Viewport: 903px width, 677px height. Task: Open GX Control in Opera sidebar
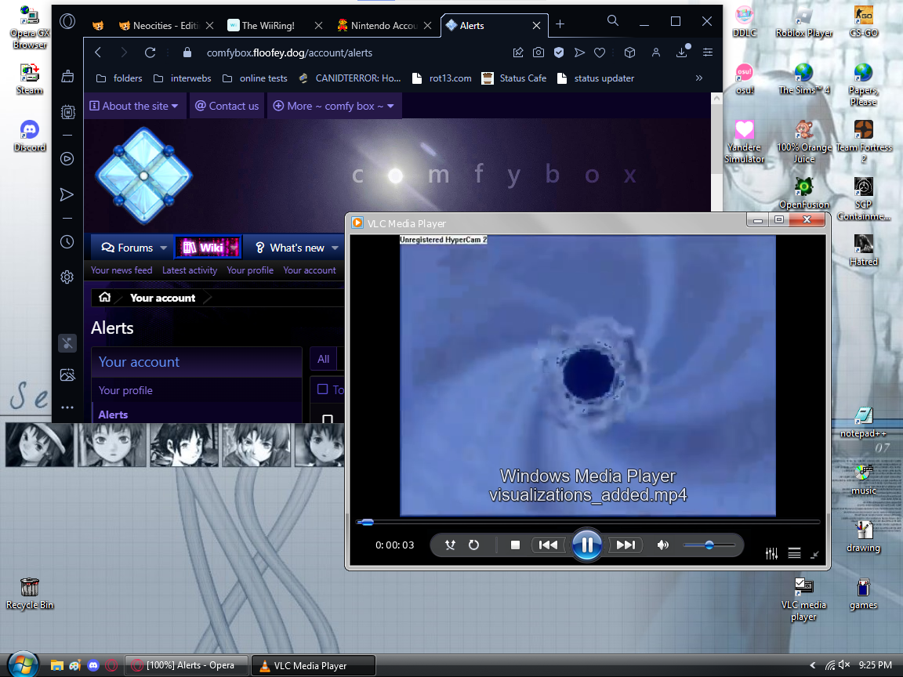[x=67, y=112]
